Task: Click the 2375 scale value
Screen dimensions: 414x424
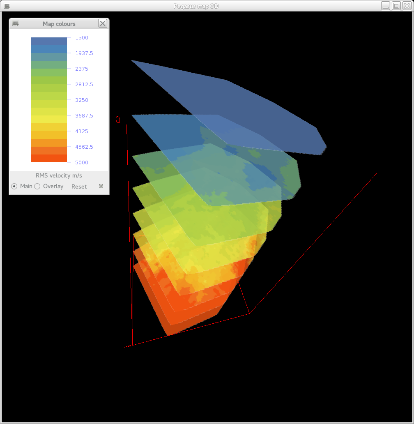Action: point(82,69)
